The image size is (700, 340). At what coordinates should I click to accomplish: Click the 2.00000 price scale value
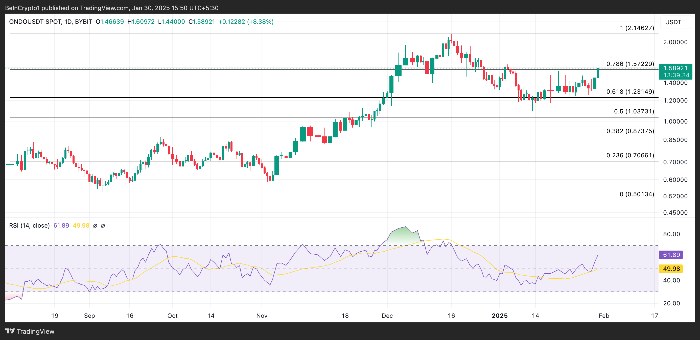[675, 42]
